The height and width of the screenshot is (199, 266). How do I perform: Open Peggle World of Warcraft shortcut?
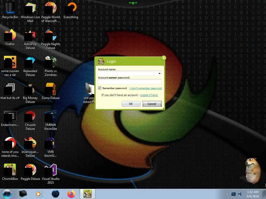(x=51, y=12)
